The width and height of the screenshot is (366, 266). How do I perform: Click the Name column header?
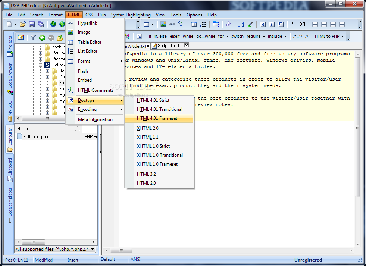click(x=48, y=129)
